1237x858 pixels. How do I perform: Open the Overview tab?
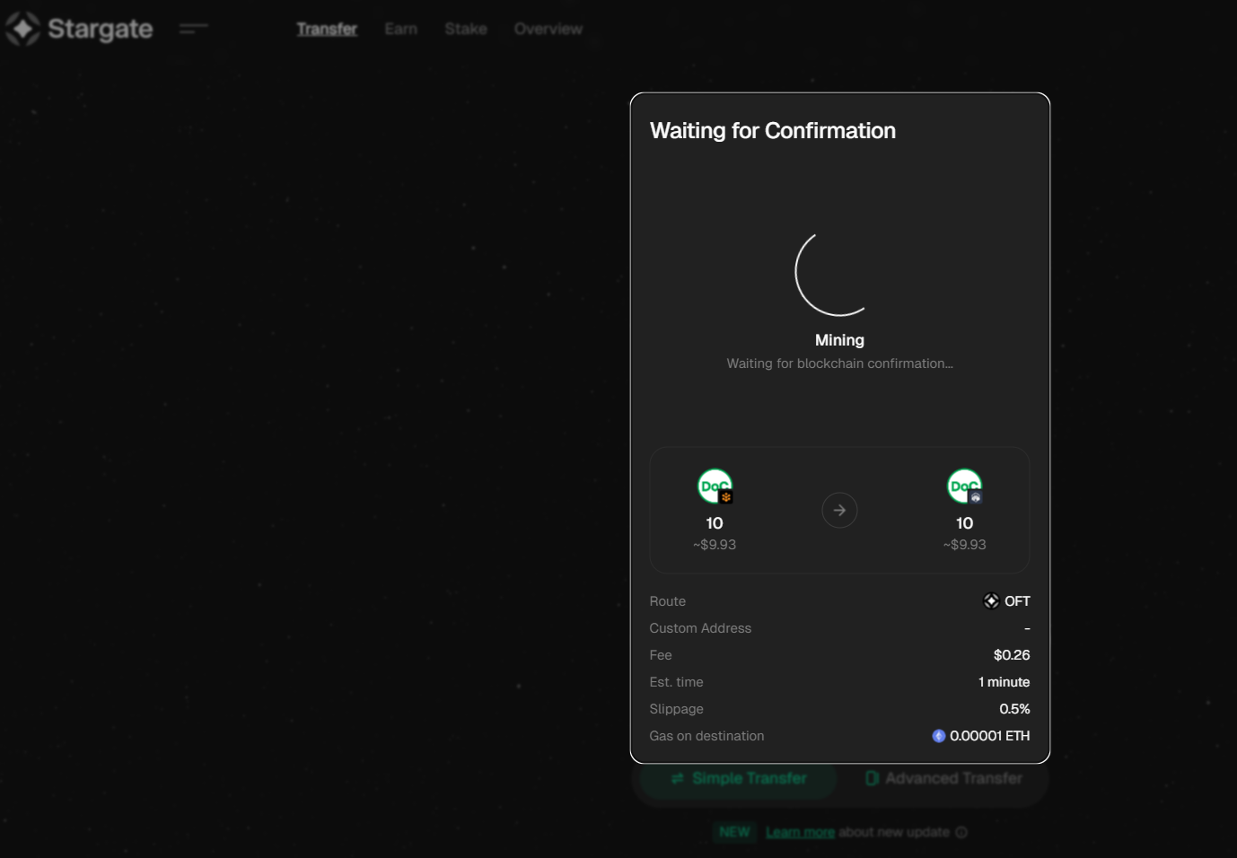[548, 29]
